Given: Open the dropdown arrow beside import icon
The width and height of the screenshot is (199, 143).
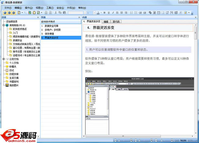Looking at the screenshot, I should (x=42, y=13).
